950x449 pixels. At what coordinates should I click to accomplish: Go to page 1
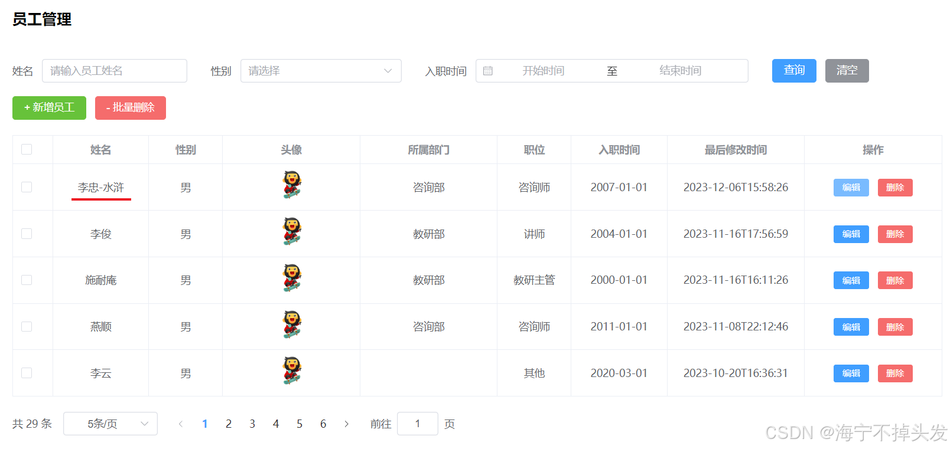pos(205,424)
